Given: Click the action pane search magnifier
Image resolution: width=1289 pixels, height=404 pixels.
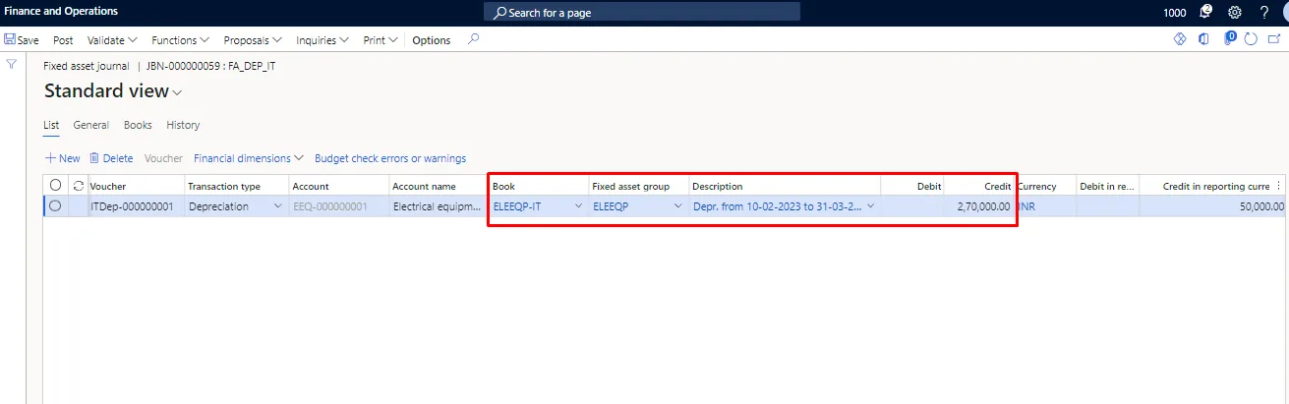Looking at the screenshot, I should 474,40.
